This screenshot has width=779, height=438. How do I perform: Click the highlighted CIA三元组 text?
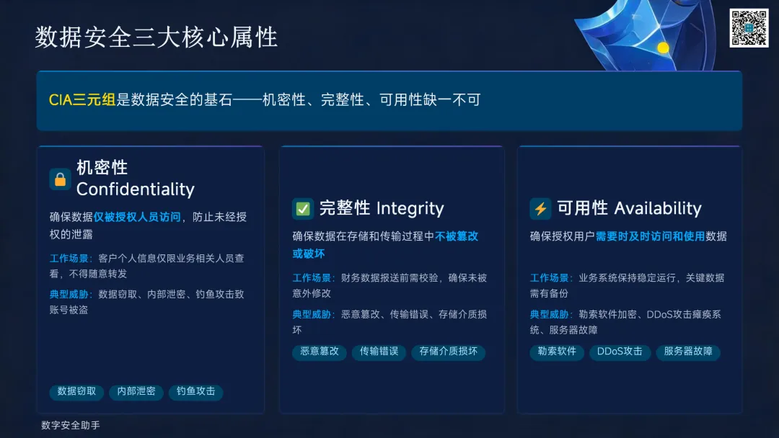click(82, 100)
